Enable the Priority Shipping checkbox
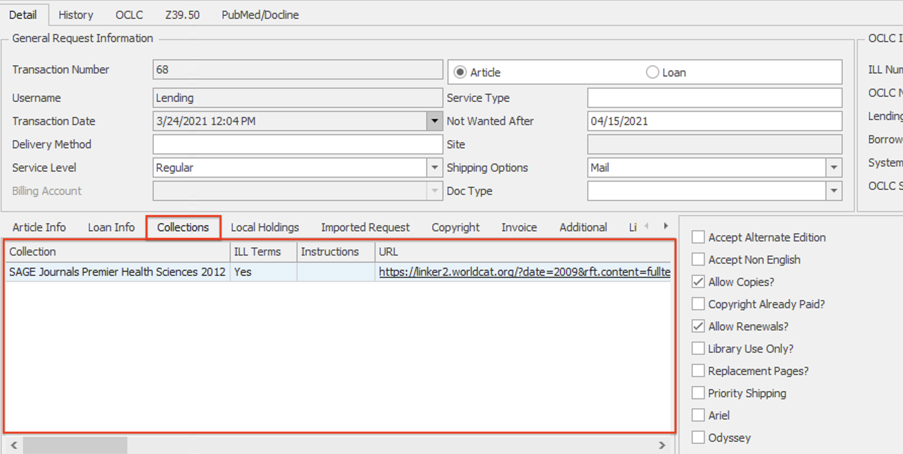 (698, 393)
